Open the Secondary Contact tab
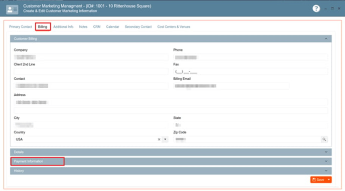 click(138, 27)
